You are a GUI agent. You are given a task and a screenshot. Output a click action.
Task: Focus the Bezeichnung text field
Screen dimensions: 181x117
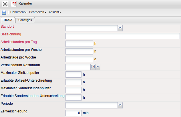(x=122, y=36)
